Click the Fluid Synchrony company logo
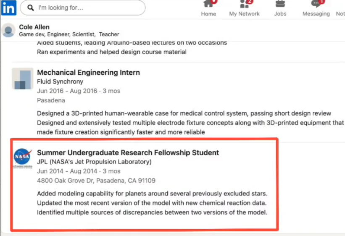The width and height of the screenshot is (345, 236). 22,79
